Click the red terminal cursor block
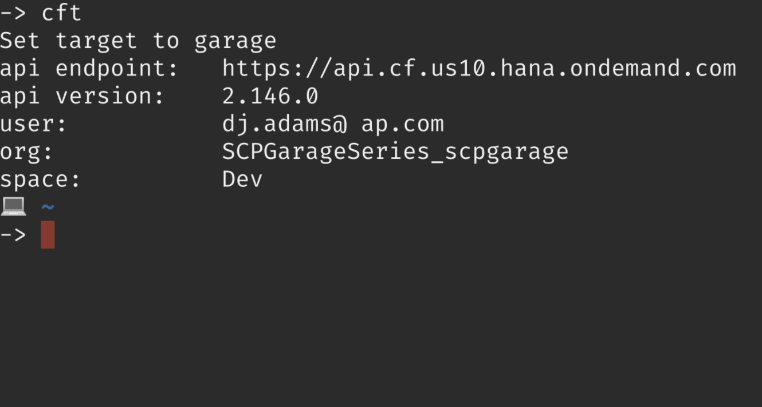The height and width of the screenshot is (407, 762). click(48, 234)
